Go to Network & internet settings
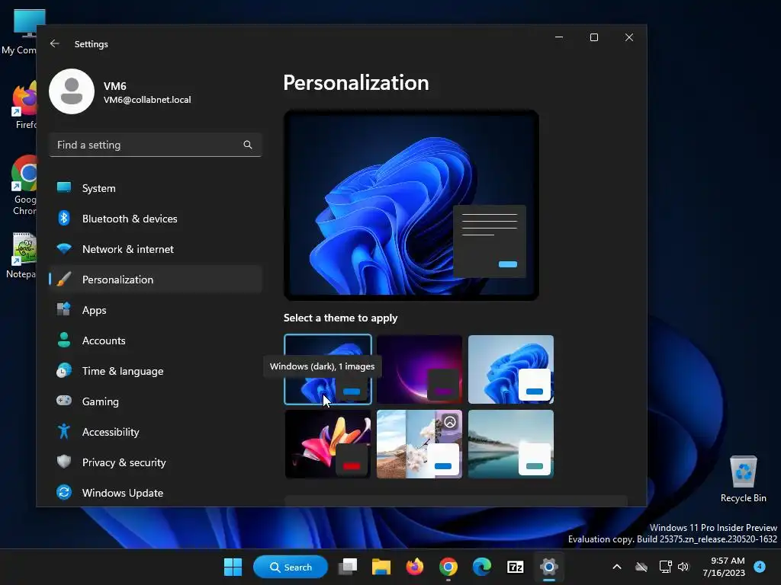 pyautogui.click(x=156, y=249)
